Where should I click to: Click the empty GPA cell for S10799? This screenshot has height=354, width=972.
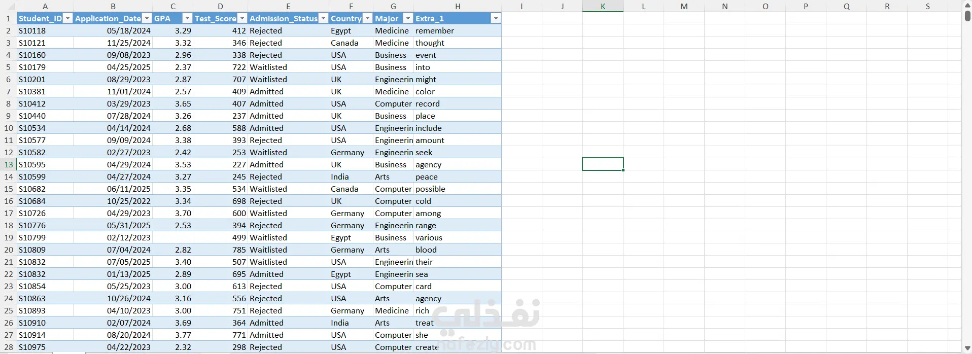tap(172, 237)
